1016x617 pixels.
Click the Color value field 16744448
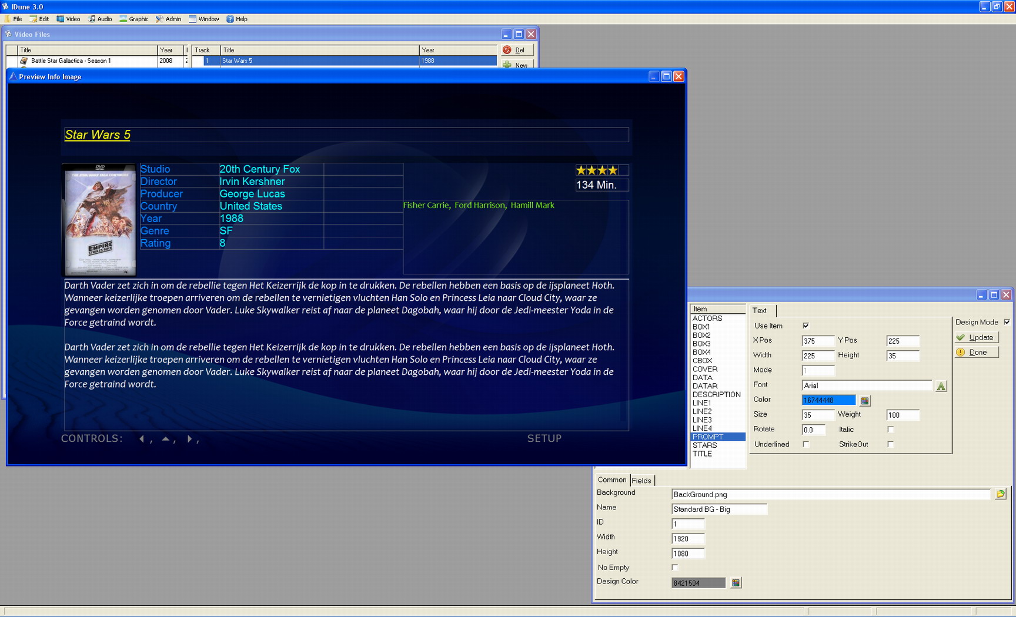tap(829, 400)
